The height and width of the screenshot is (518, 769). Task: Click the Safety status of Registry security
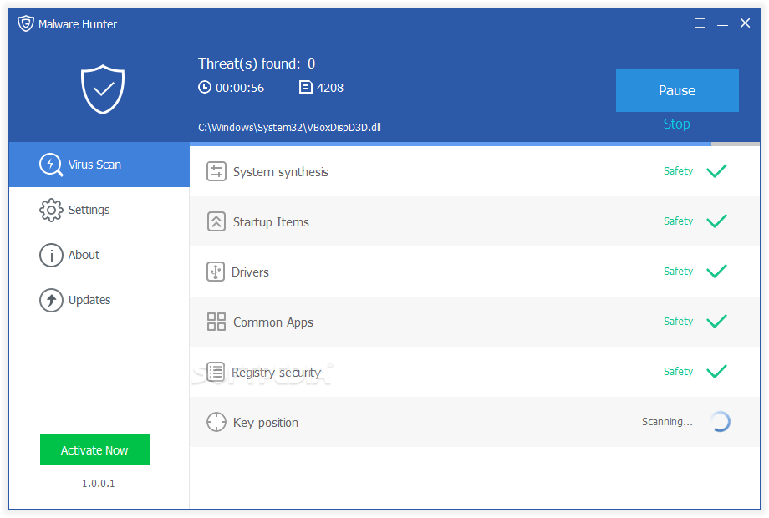pyautogui.click(x=678, y=372)
